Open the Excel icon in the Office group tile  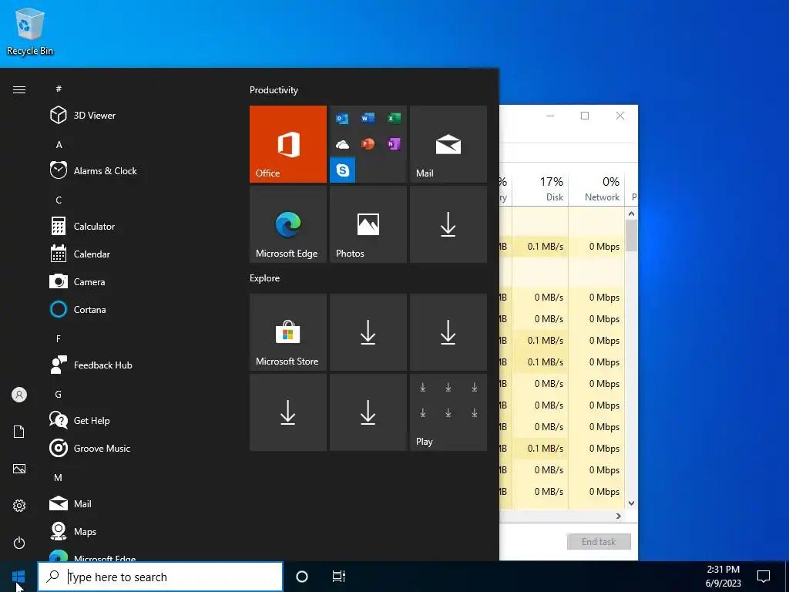click(394, 118)
